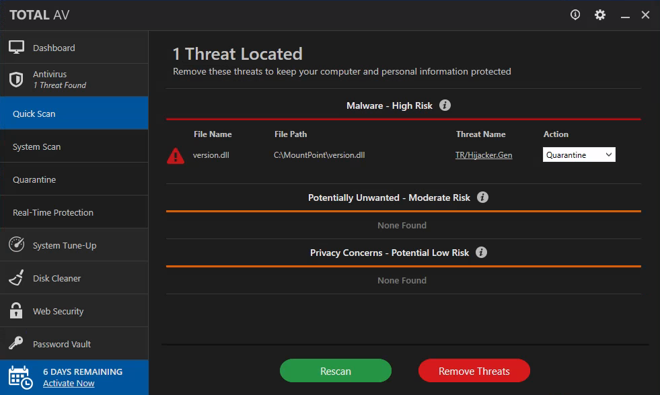This screenshot has height=395, width=660.
Task: Click the trial calendar clock icon
Action: coord(20,378)
